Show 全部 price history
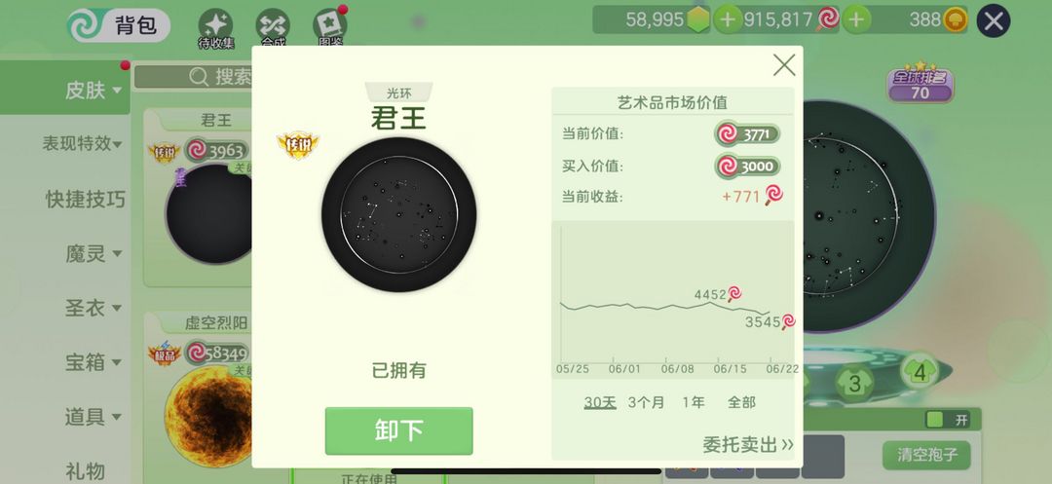 (x=741, y=402)
